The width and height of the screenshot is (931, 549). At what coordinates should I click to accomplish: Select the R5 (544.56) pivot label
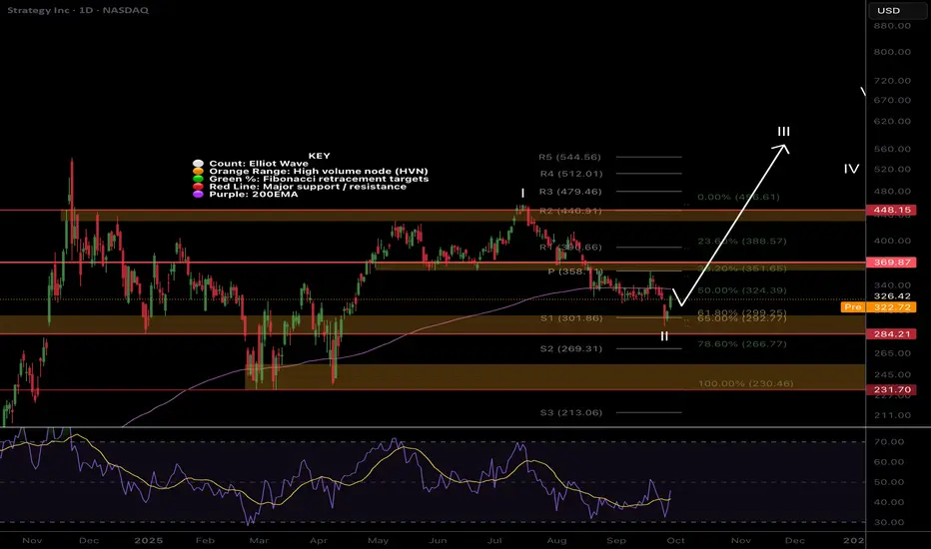(x=572, y=157)
